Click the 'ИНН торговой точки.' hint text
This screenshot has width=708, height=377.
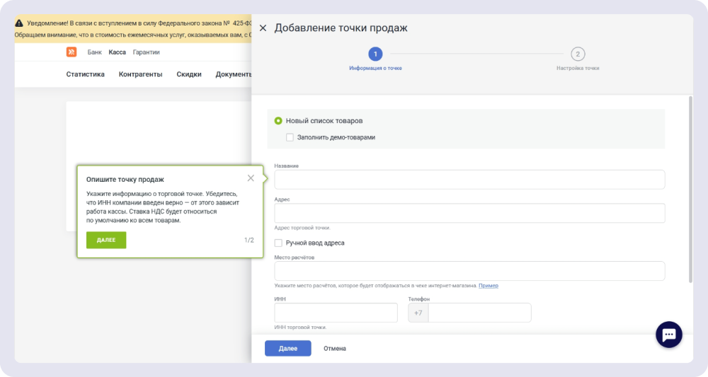tap(299, 327)
